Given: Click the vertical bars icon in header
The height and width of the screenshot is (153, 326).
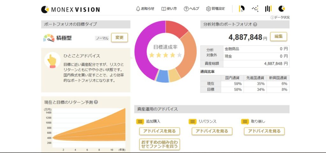Looking at the screenshot, I should click(x=268, y=9).
